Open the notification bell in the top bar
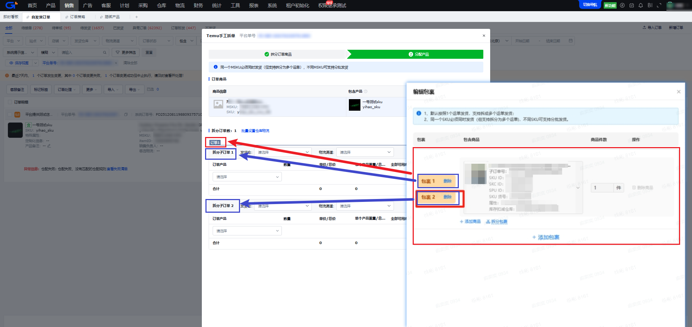Image resolution: width=692 pixels, height=327 pixels. (x=640, y=5)
